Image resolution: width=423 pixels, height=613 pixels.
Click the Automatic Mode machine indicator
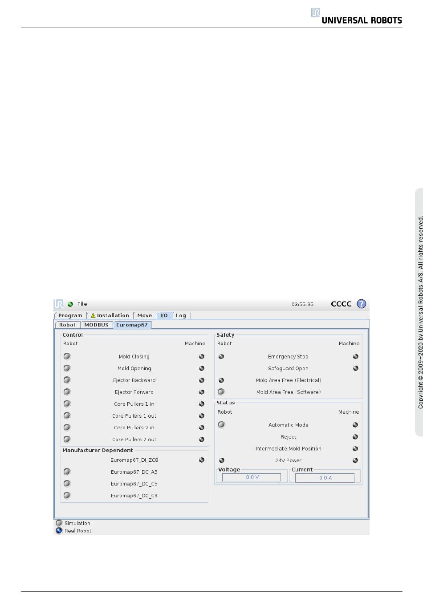(x=355, y=425)
